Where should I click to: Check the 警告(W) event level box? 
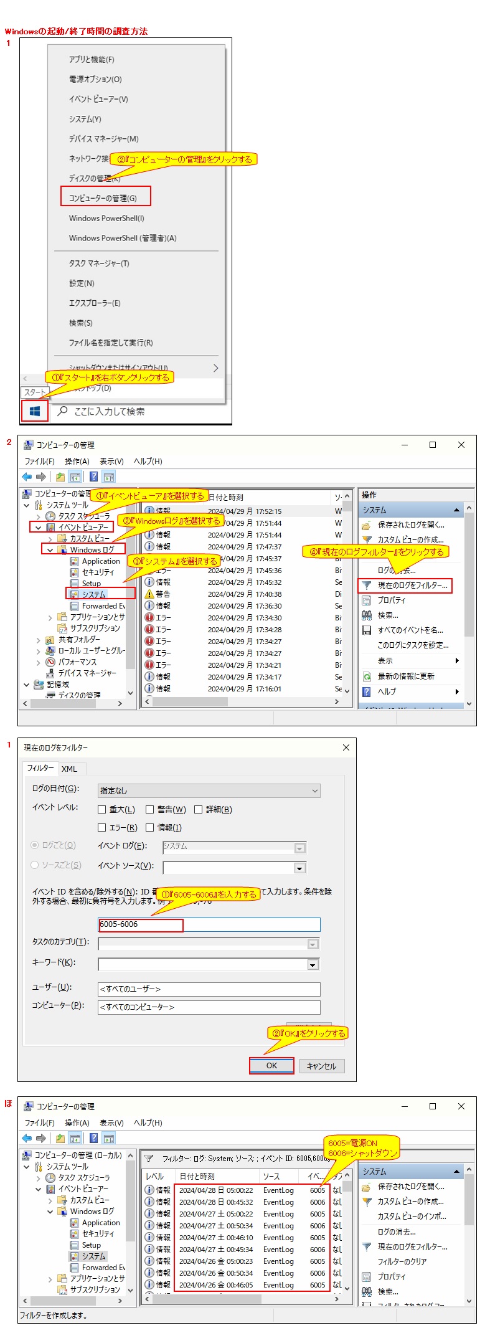pyautogui.click(x=149, y=810)
